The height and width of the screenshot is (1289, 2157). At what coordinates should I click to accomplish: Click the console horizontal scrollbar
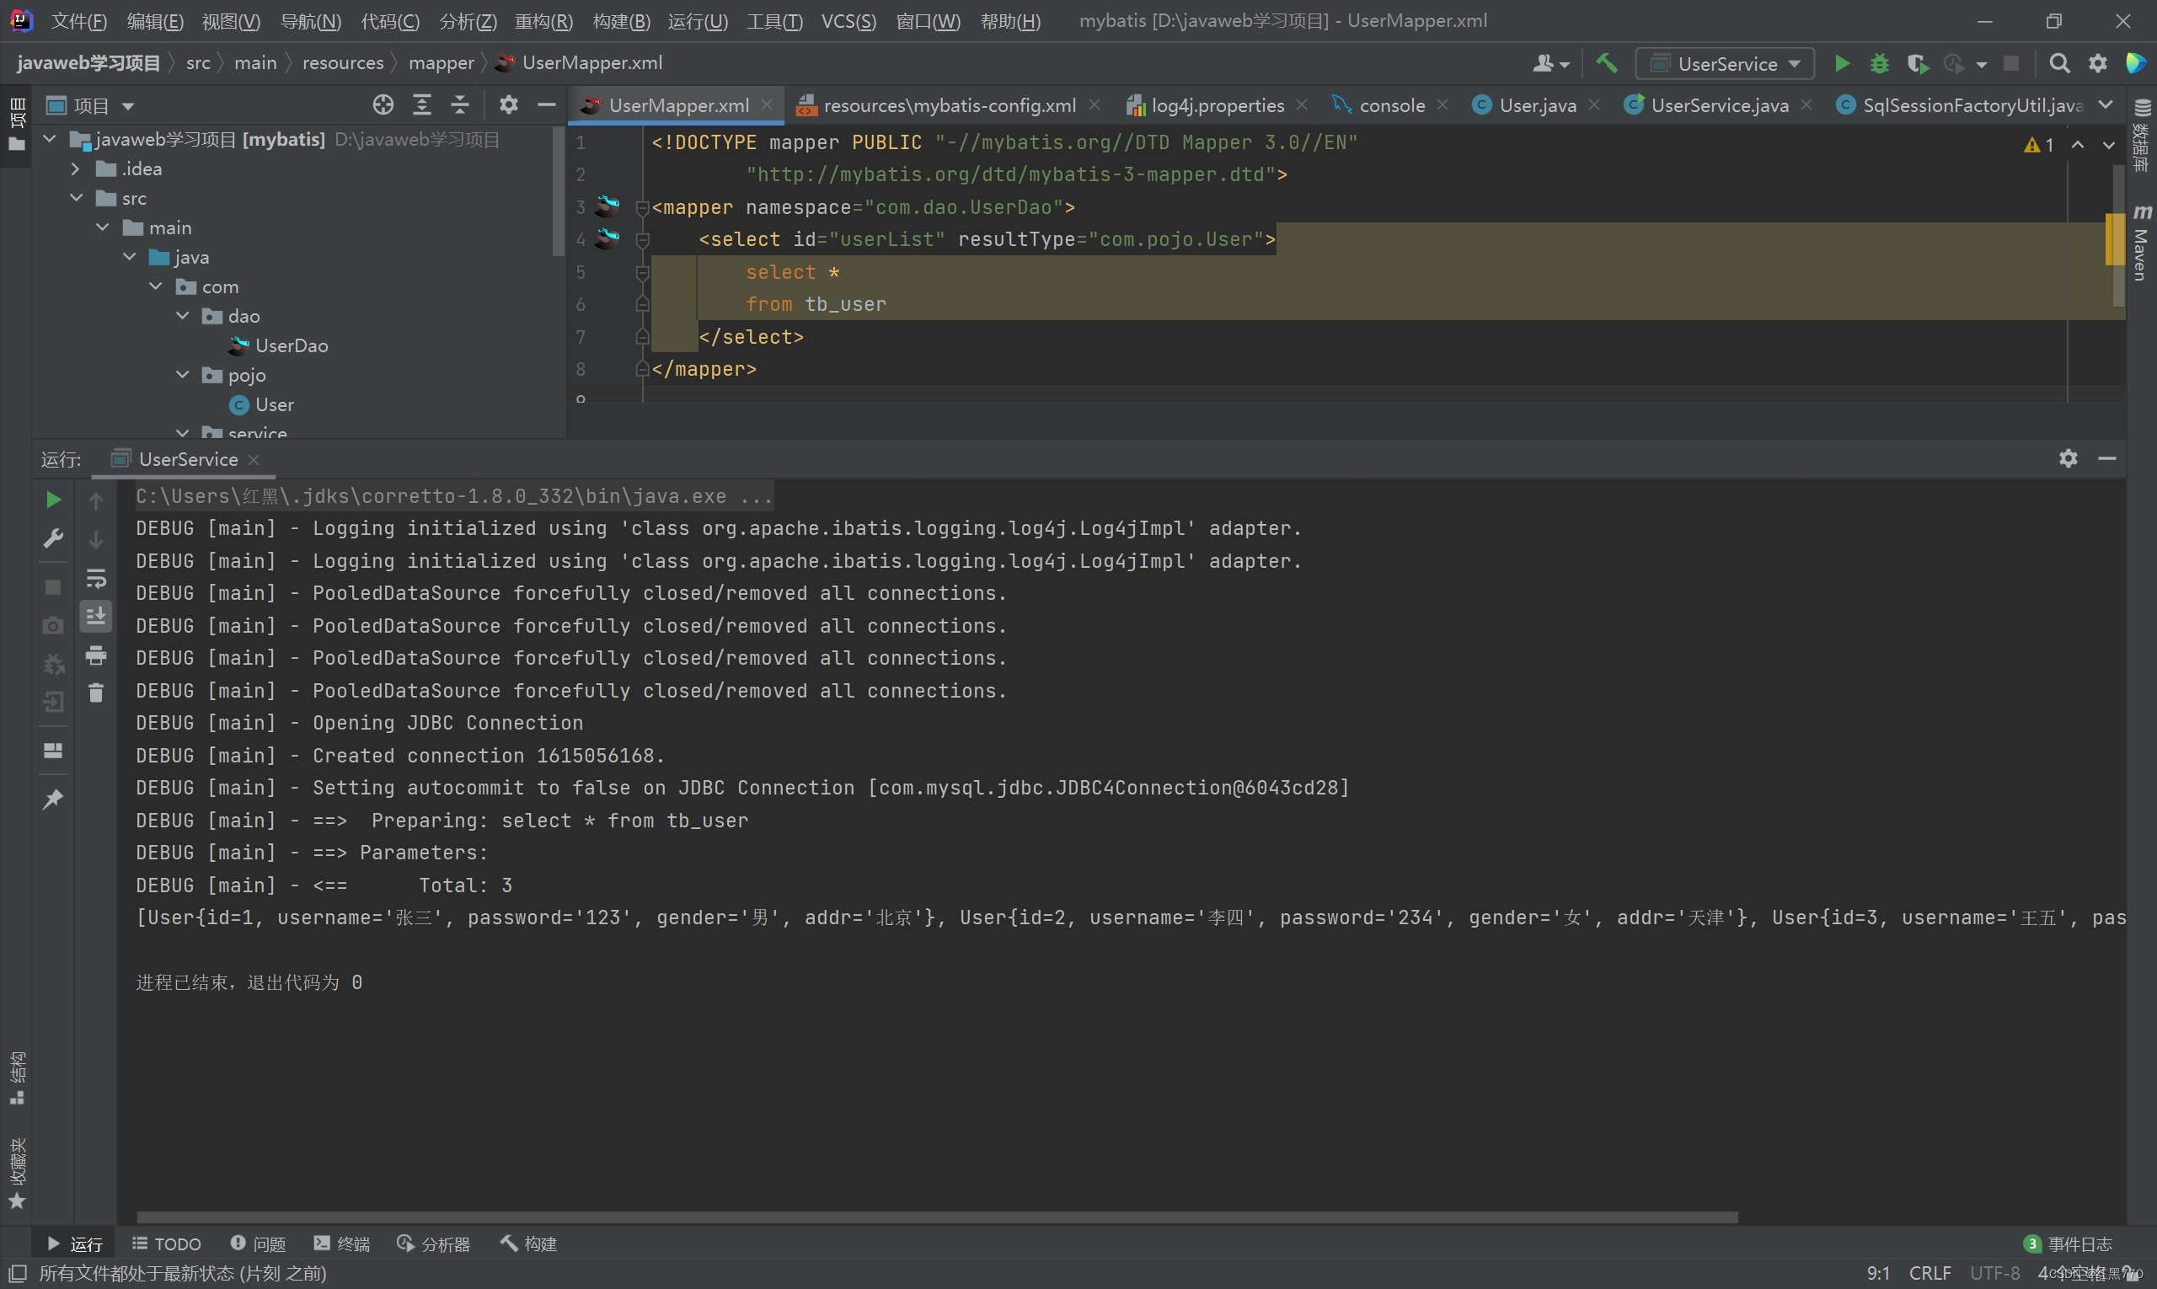pyautogui.click(x=936, y=1217)
